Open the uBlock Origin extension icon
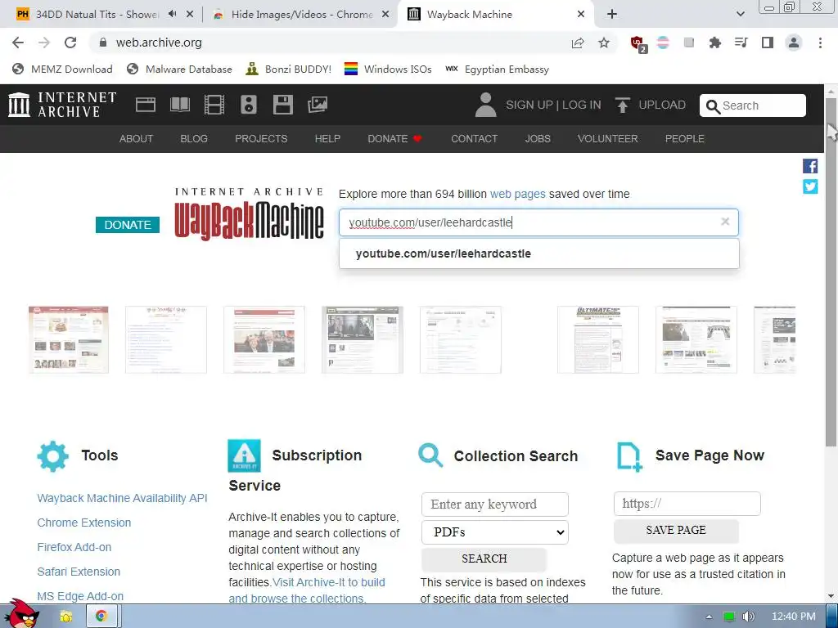This screenshot has height=628, width=838. (x=638, y=44)
